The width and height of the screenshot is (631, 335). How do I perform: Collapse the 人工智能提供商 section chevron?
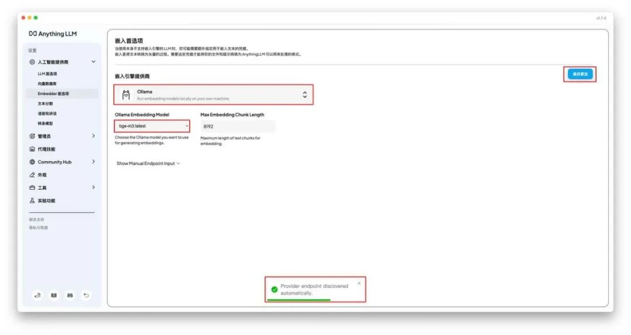(93, 62)
